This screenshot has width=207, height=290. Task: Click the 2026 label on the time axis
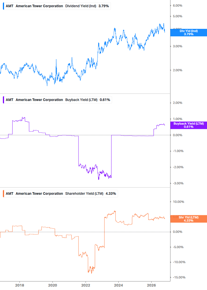(x=151, y=285)
